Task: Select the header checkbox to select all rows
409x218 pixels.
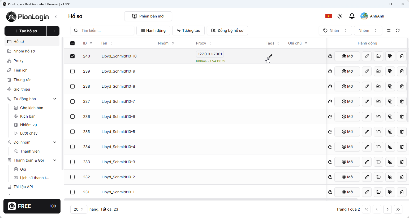Action: click(x=72, y=43)
